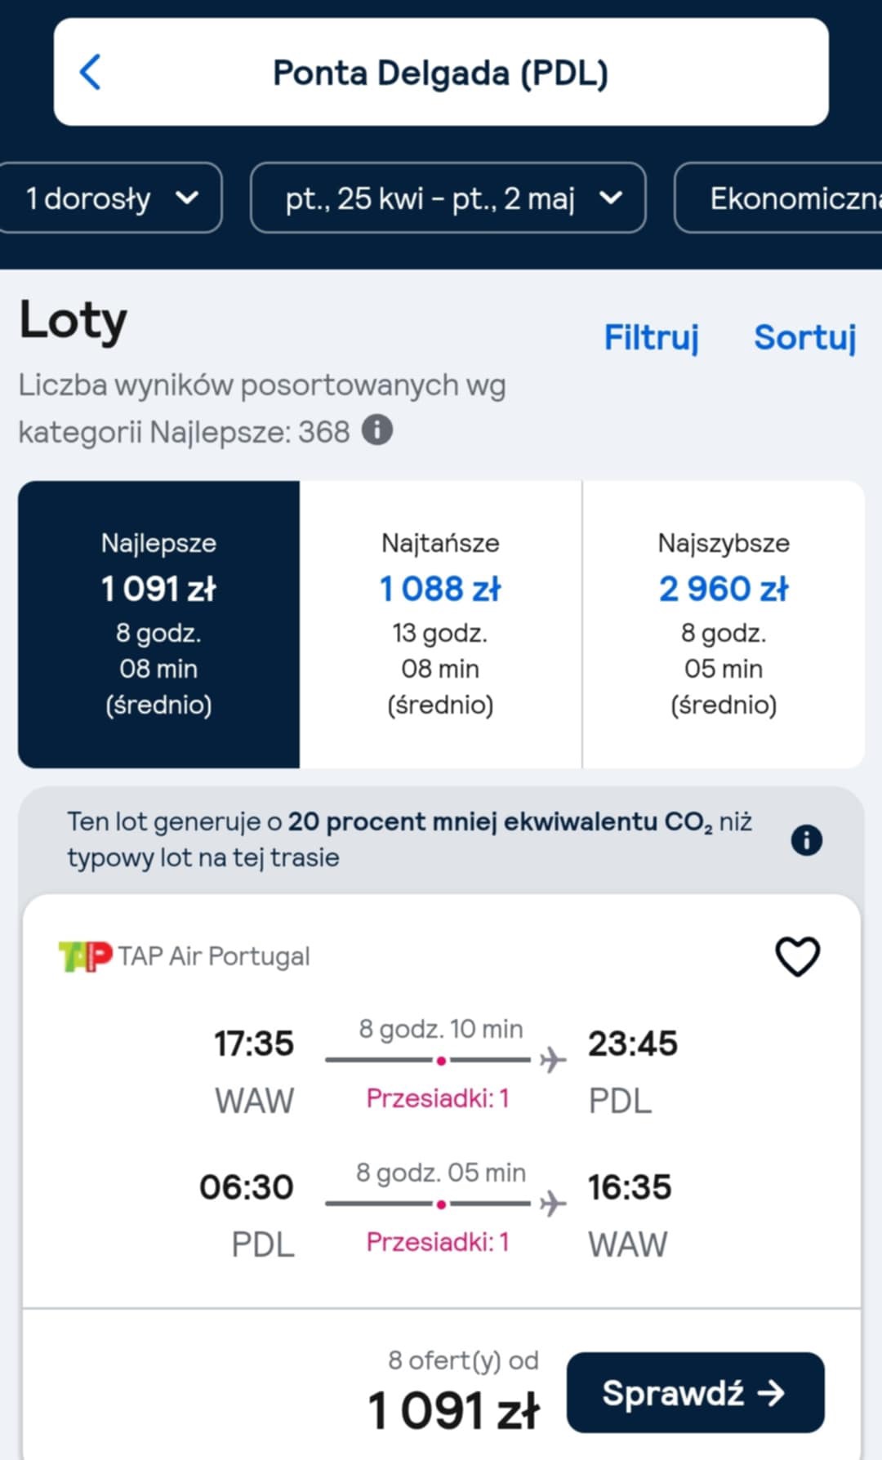Open the Filtruj link
882x1460 pixels.
coord(652,337)
